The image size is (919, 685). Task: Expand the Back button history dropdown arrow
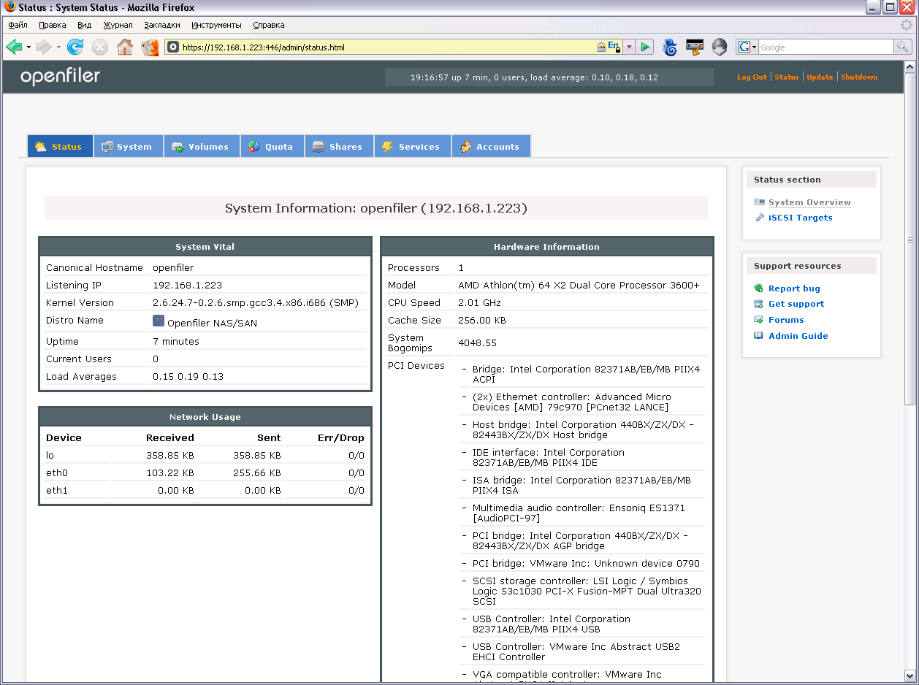tap(28, 47)
